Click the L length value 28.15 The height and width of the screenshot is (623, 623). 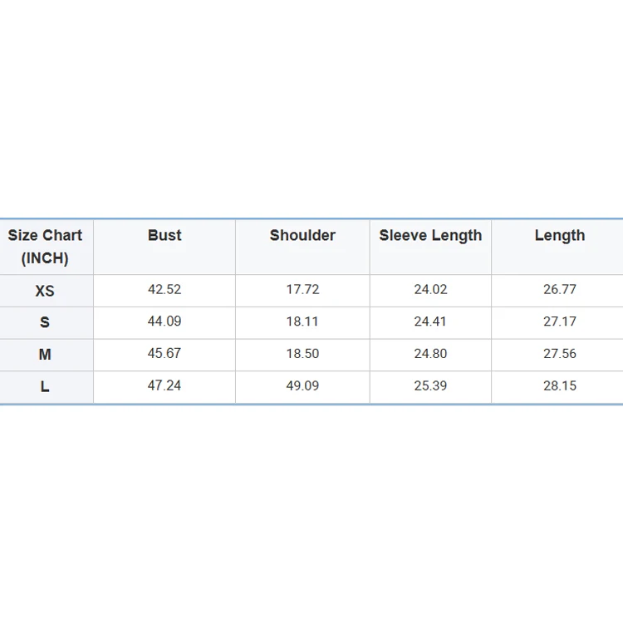pyautogui.click(x=559, y=385)
